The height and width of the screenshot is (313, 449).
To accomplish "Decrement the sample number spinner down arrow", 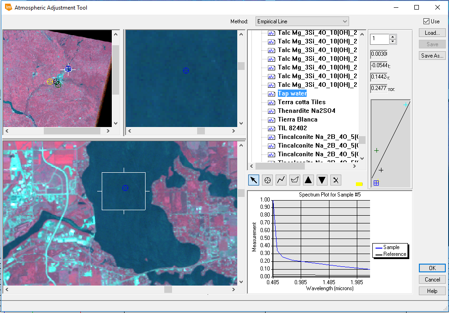I will (393, 41).
